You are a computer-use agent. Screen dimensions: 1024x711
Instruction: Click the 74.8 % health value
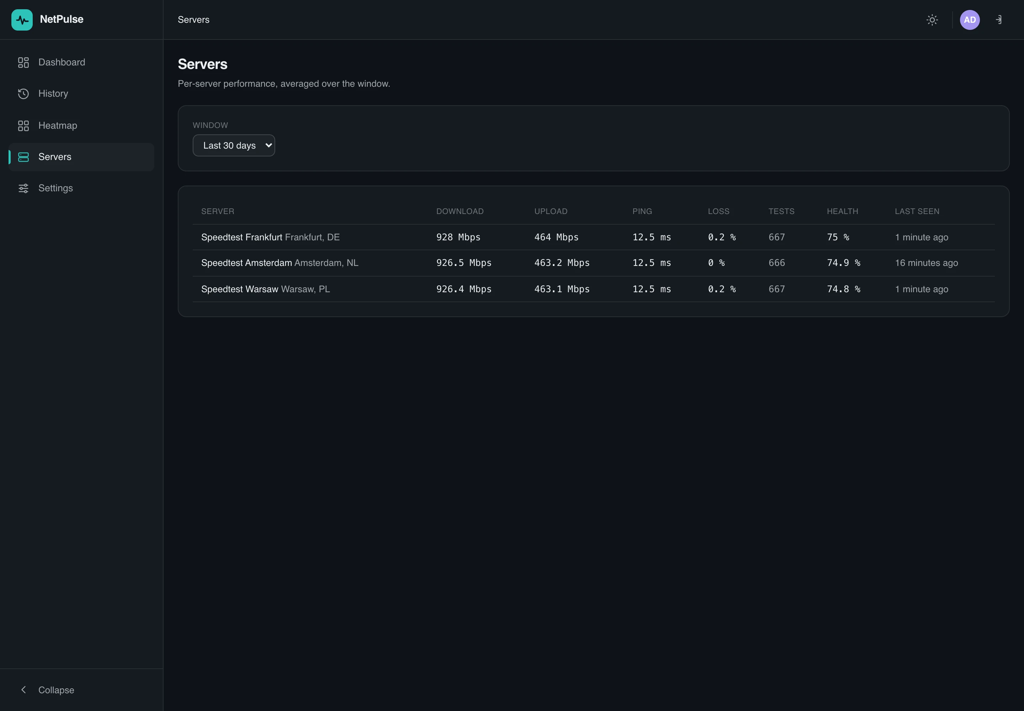pyautogui.click(x=843, y=289)
